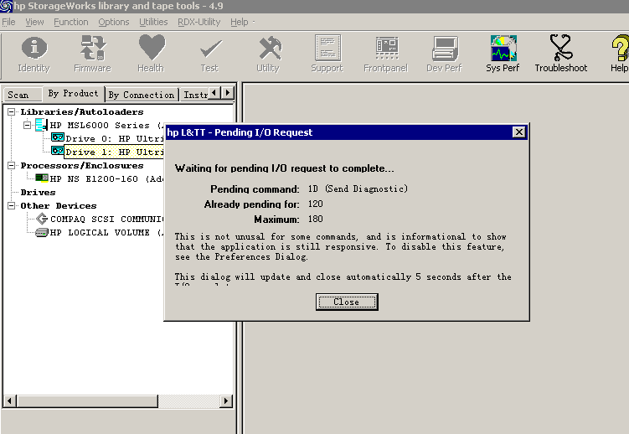Open the View menu
Image resolution: width=629 pixels, height=434 pixels.
pos(34,22)
